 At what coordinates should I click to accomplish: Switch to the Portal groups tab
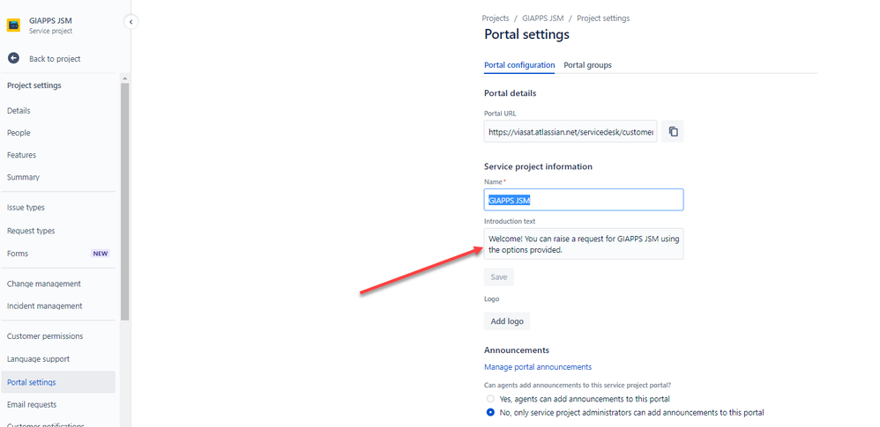point(587,65)
